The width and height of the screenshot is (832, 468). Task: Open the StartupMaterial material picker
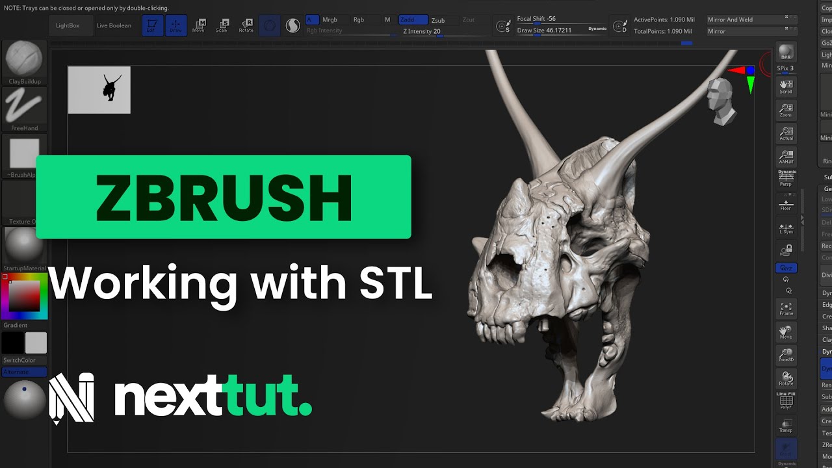(25, 249)
